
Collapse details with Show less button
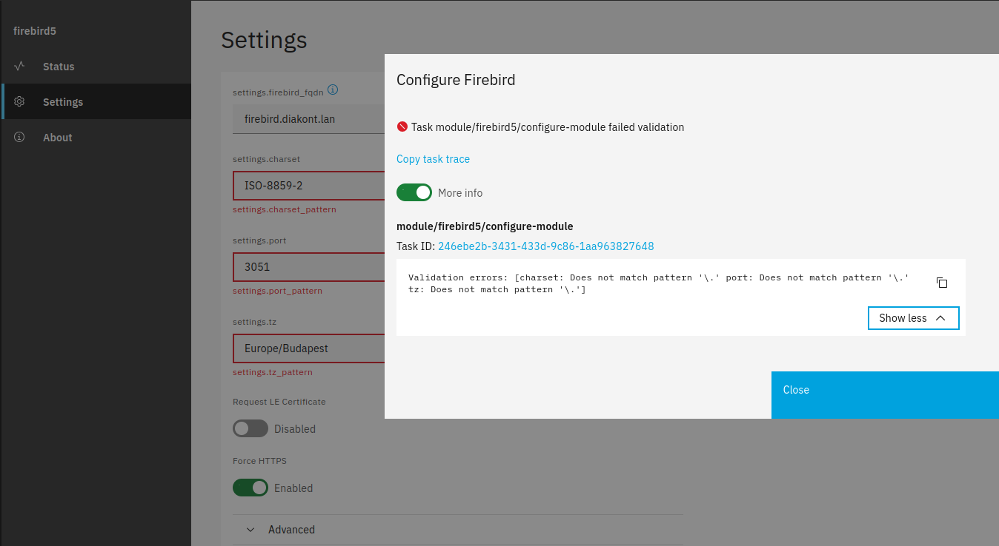click(913, 318)
